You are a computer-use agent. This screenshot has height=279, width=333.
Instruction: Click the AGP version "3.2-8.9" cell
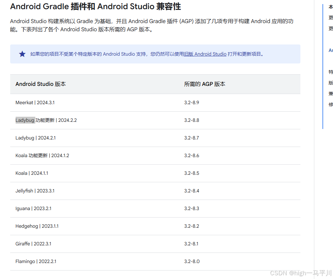(191, 103)
